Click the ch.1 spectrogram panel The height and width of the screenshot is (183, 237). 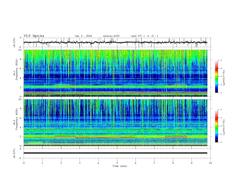coord(115,73)
